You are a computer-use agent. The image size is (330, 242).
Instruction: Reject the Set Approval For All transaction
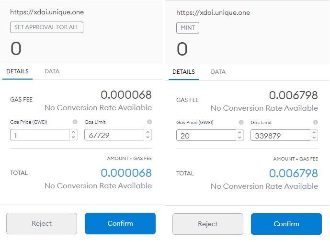pyautogui.click(x=42, y=223)
